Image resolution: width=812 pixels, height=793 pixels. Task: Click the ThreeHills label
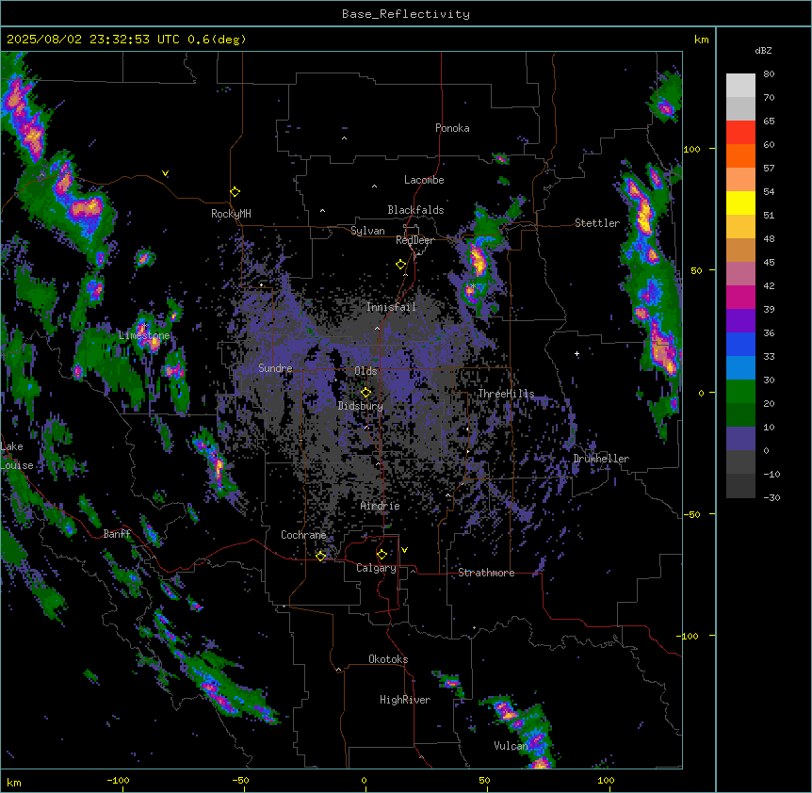[x=506, y=394]
